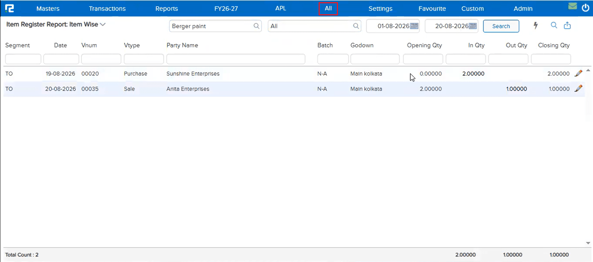Click the export share icon
This screenshot has height=262, width=593.
coord(567,25)
